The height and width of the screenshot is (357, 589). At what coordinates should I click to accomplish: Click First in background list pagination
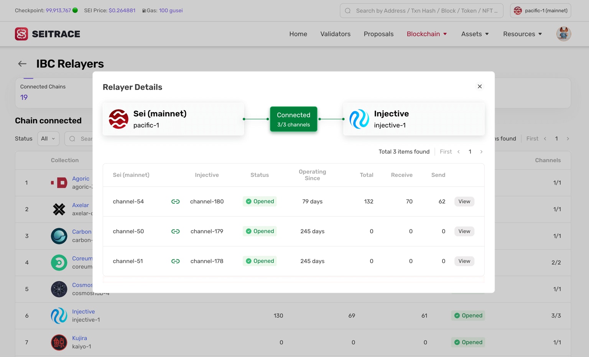click(532, 139)
